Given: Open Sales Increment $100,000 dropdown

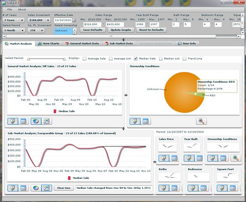Looking at the screenshot, I should tap(39, 20).
